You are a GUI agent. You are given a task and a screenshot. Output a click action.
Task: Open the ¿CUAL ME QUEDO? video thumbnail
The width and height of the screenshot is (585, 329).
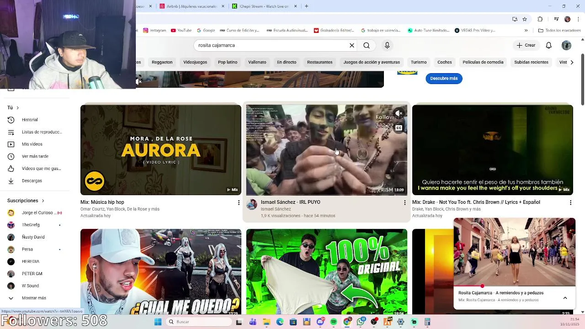(161, 271)
